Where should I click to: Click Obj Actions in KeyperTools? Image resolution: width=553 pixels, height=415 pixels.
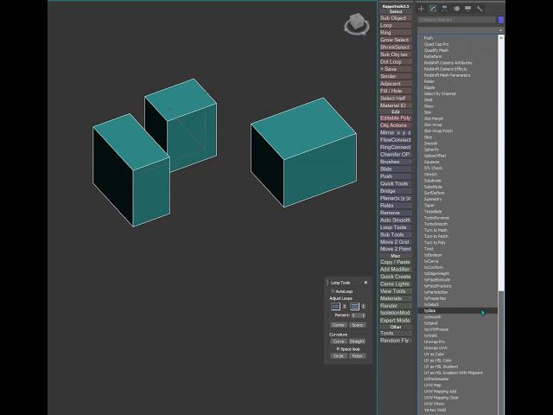click(x=396, y=125)
